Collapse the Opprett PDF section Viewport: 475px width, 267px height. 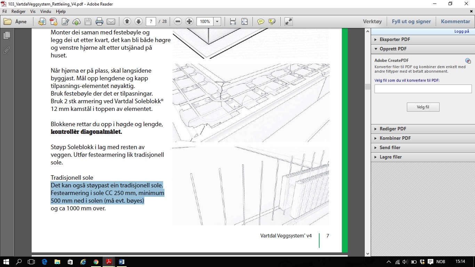point(393,49)
